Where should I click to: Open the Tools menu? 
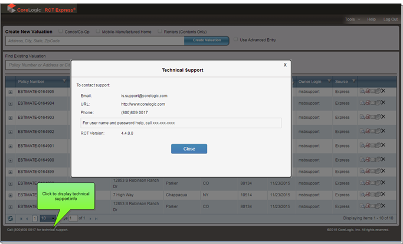click(352, 19)
